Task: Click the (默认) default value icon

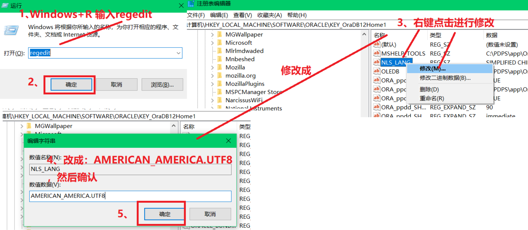Action: (377, 44)
